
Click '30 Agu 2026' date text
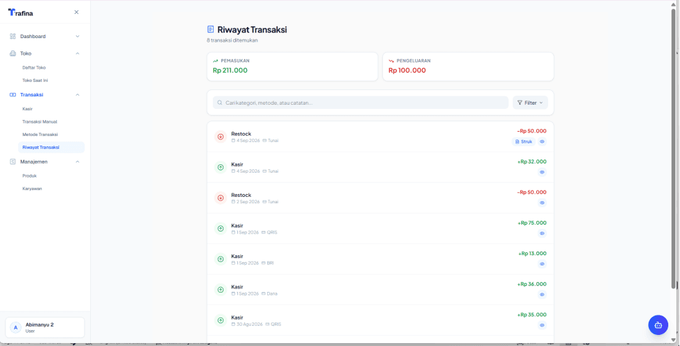(249, 325)
